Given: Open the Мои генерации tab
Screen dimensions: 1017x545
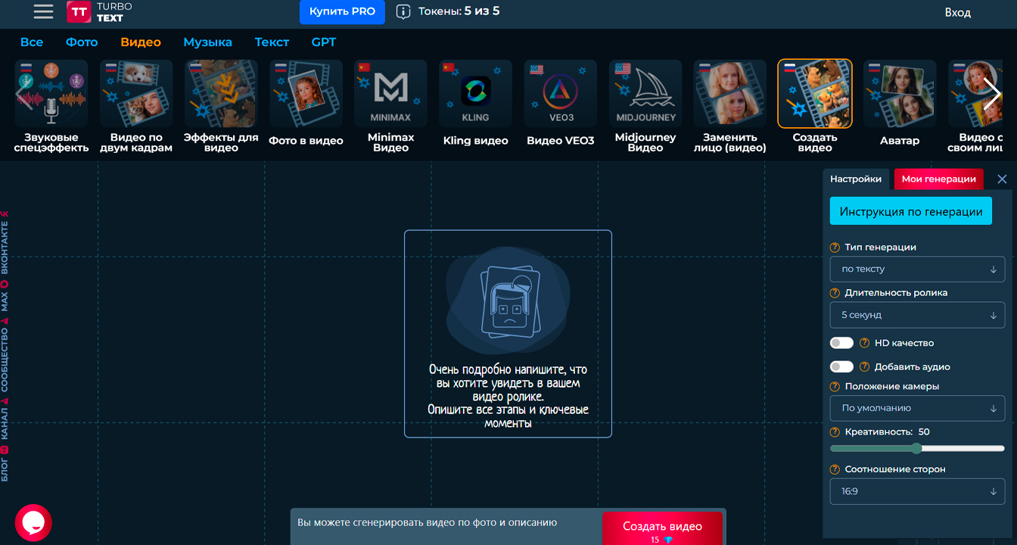Looking at the screenshot, I should 938,179.
